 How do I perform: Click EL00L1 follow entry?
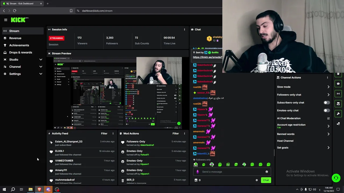[82, 153]
